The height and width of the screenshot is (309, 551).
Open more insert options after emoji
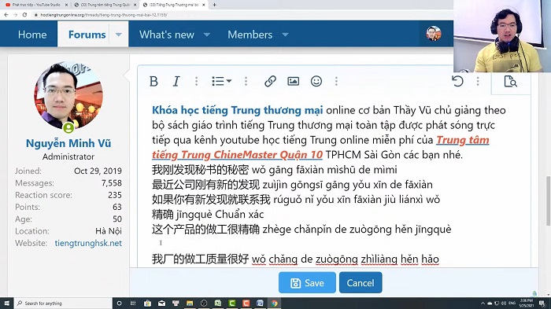pyautogui.click(x=336, y=82)
